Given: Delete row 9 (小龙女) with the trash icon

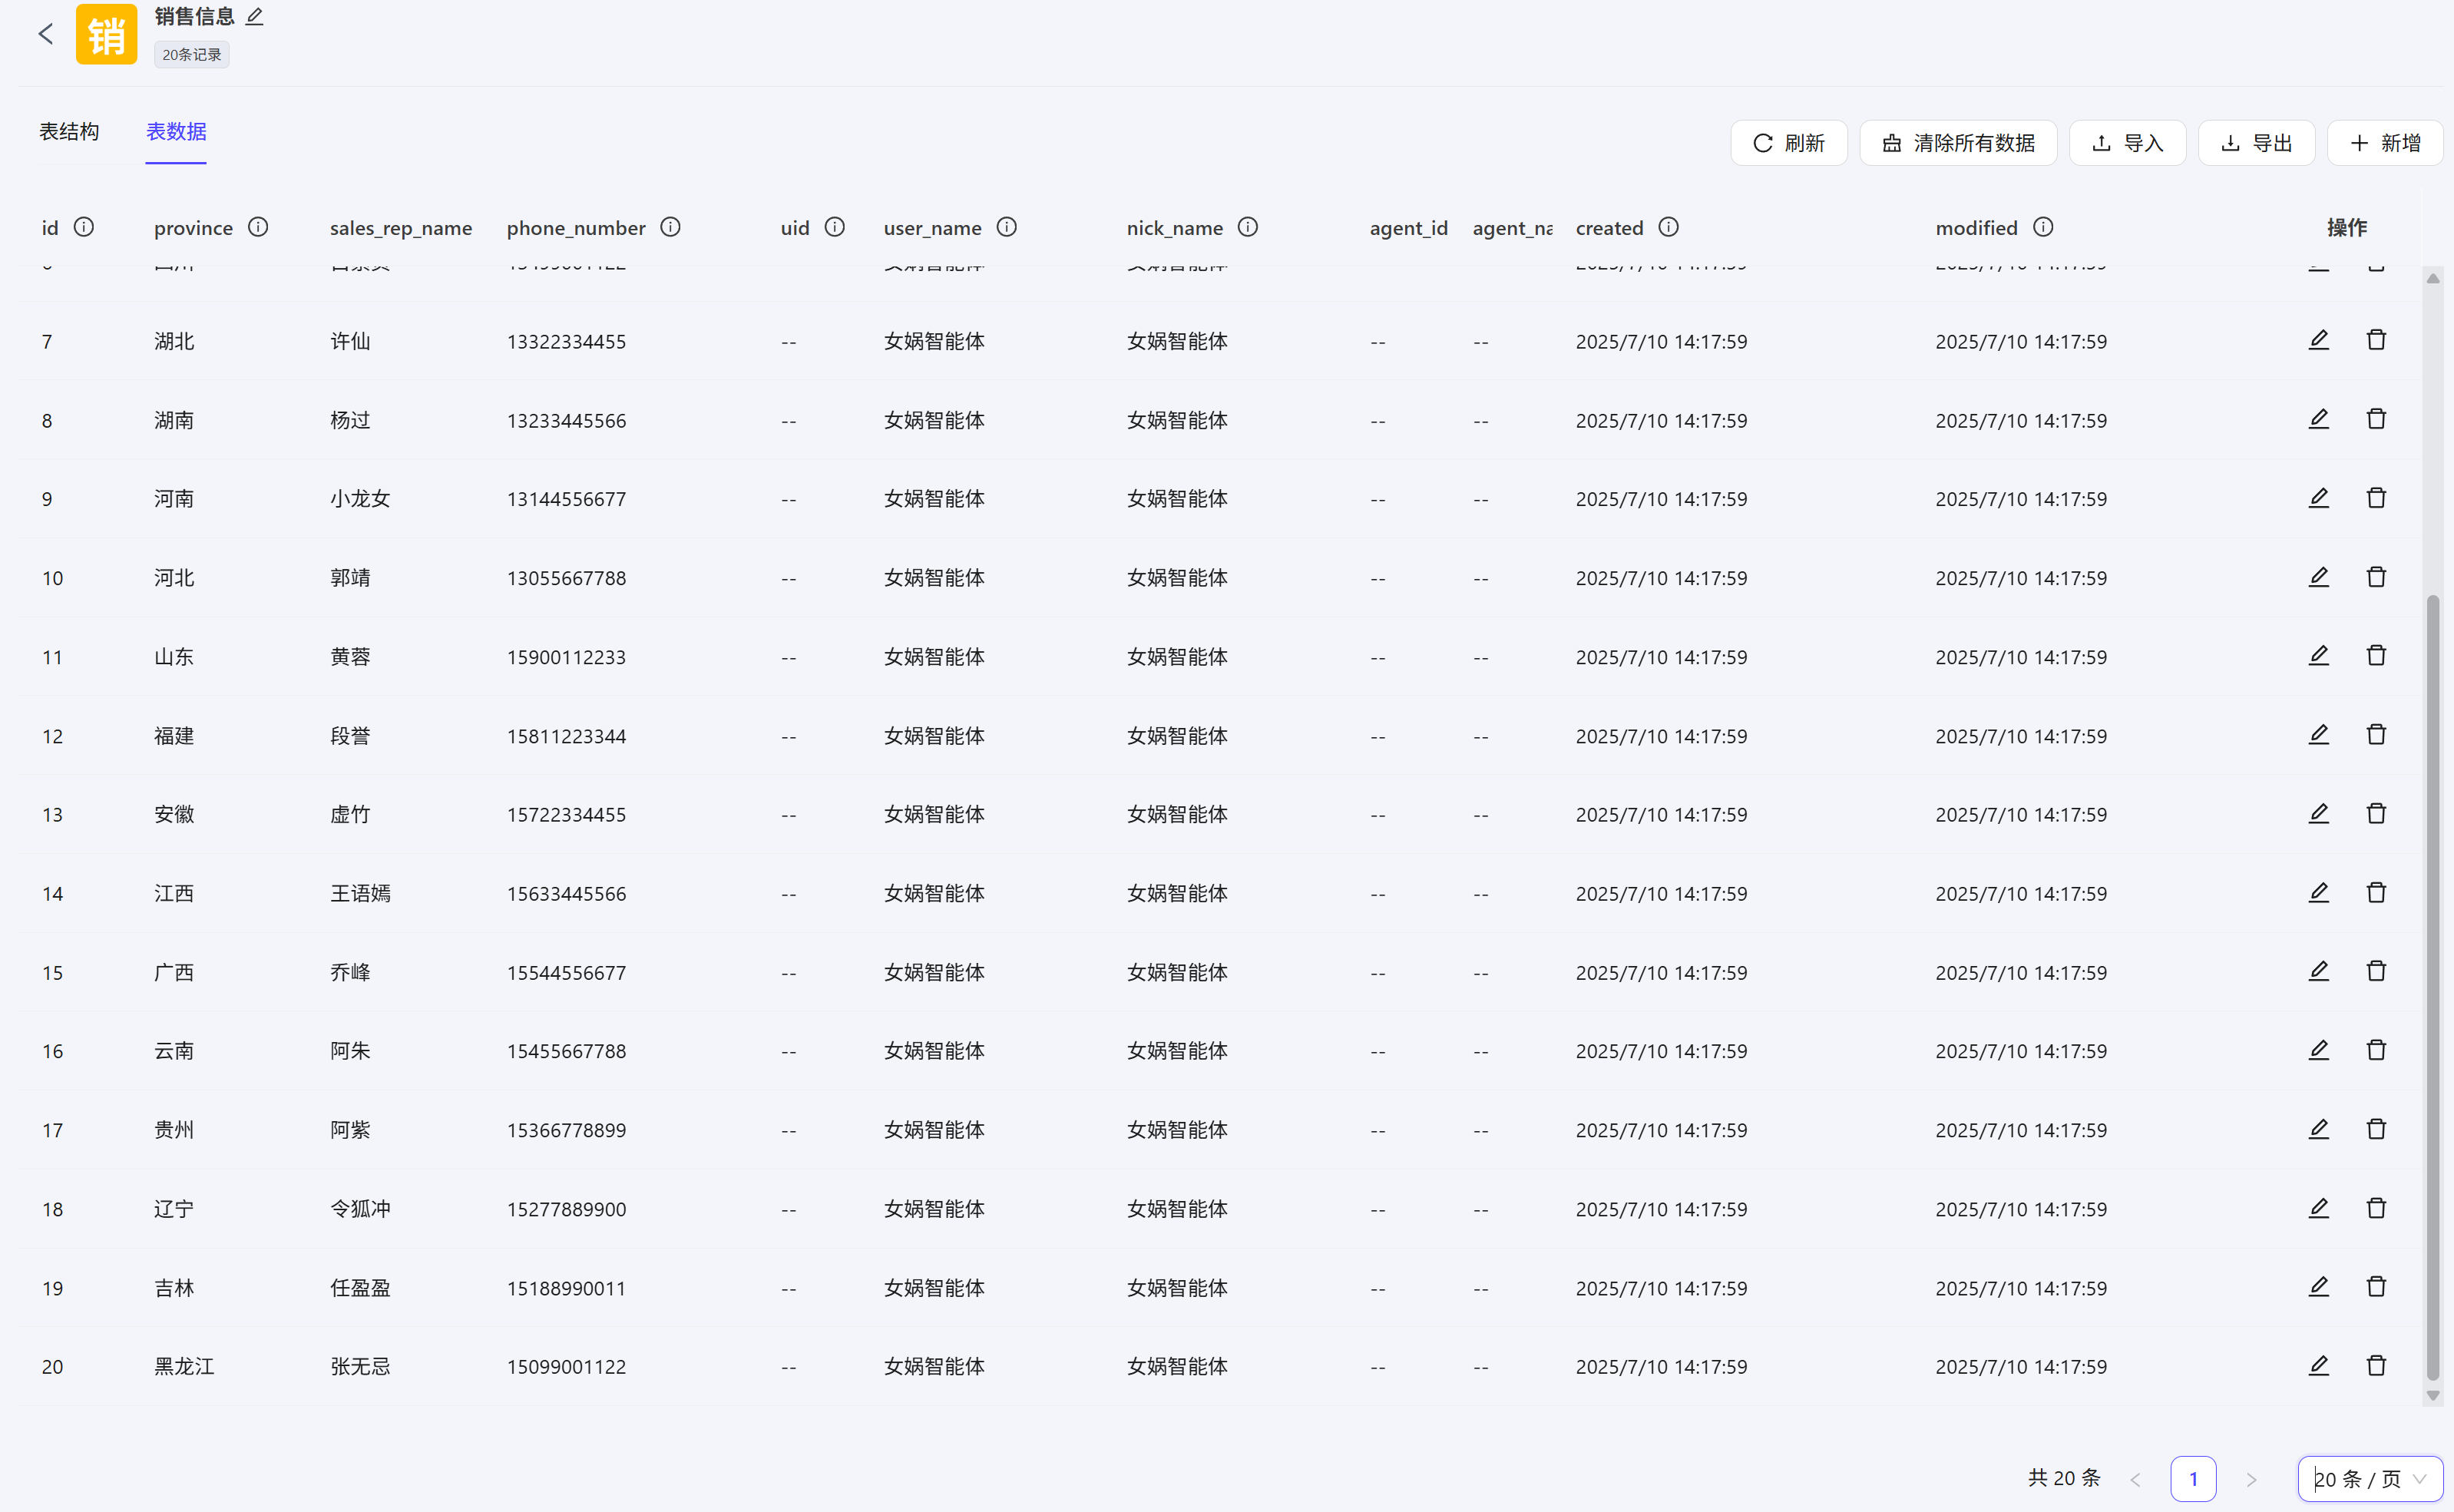Looking at the screenshot, I should 2376,498.
